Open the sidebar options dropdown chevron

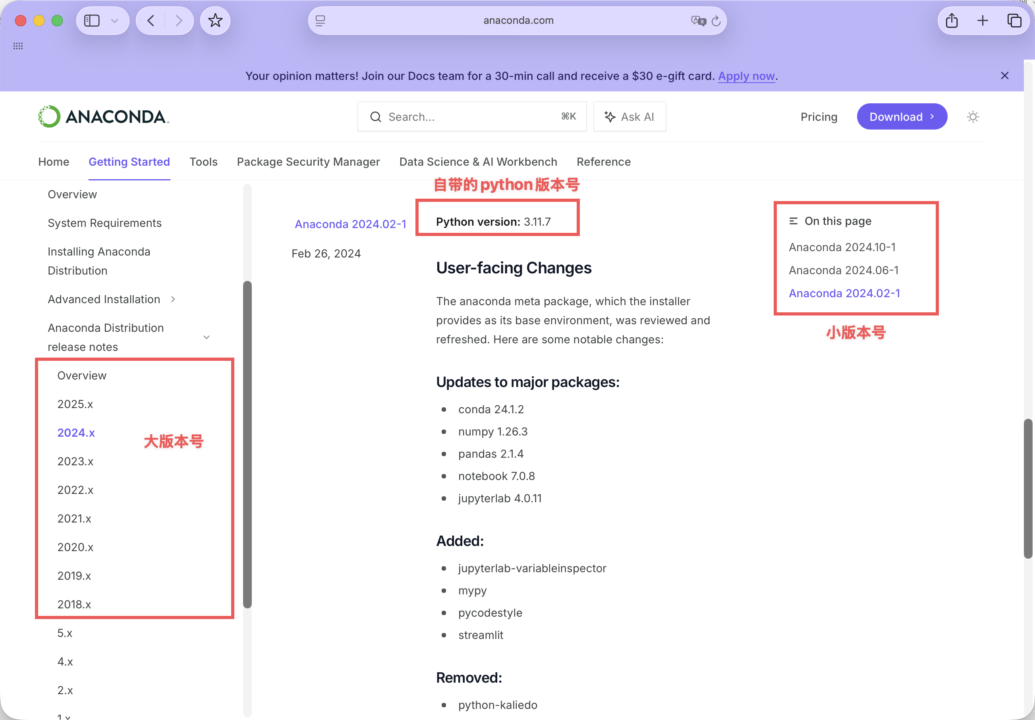point(114,21)
